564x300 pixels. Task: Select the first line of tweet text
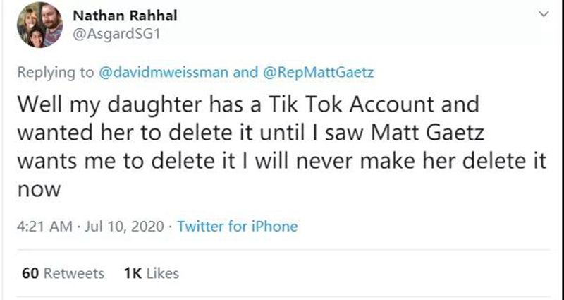coord(247,105)
